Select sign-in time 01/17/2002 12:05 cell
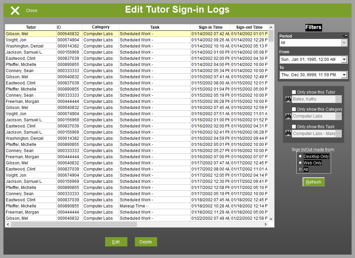Screen dimensions: 355x258 (210, 175)
